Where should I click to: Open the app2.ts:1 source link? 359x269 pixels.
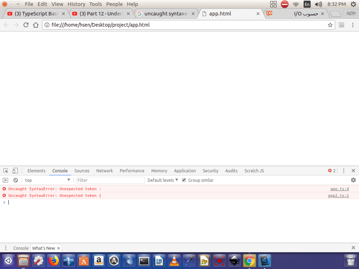[x=338, y=195]
